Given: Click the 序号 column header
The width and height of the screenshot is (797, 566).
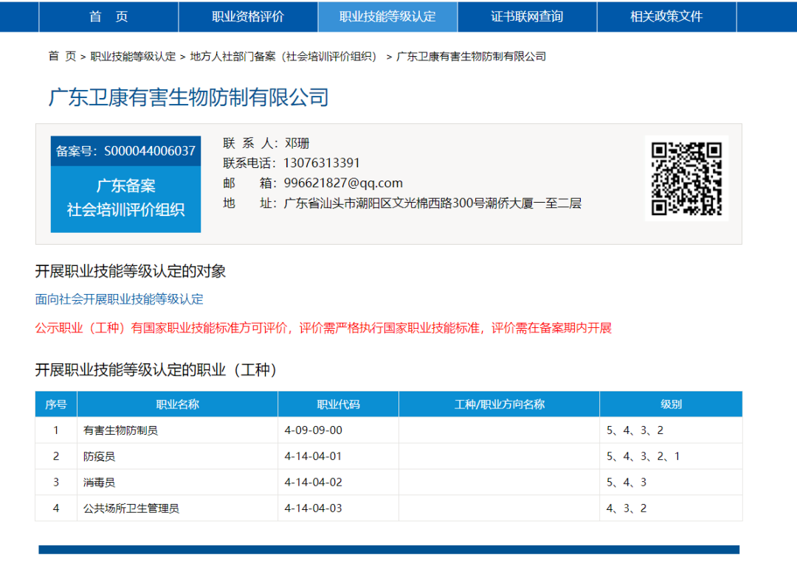Looking at the screenshot, I should pos(56,404).
